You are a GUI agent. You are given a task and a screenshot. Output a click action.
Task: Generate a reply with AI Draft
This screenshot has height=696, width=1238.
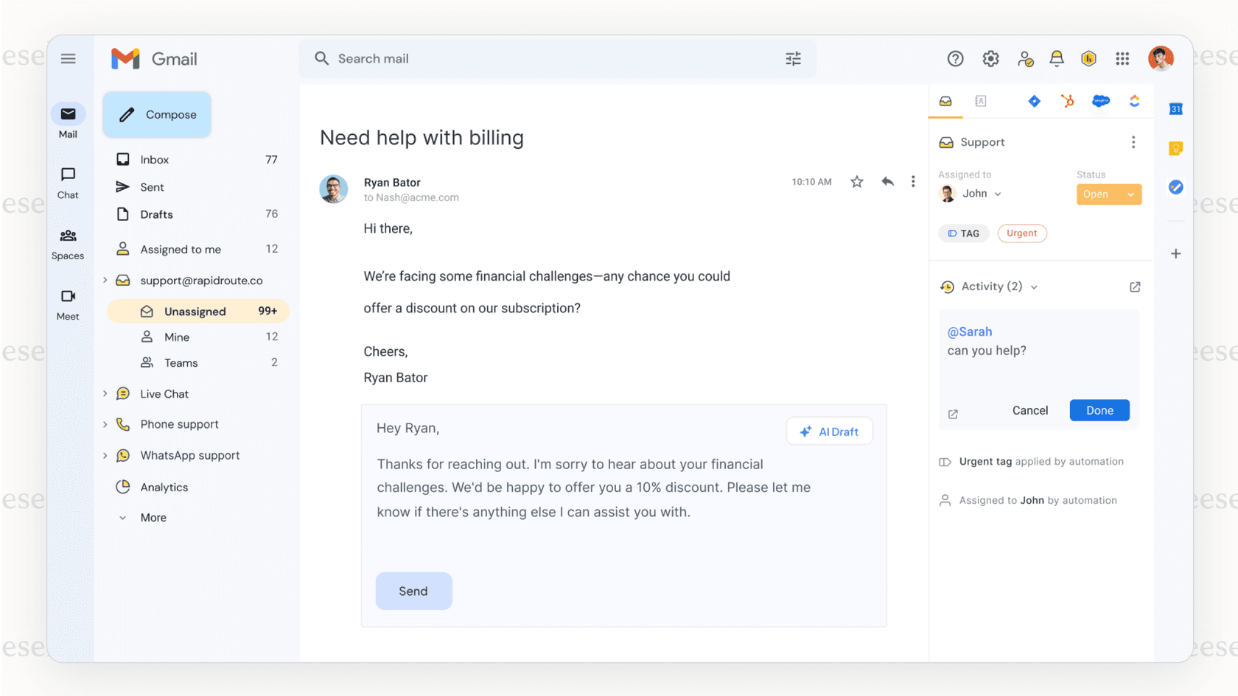pyautogui.click(x=829, y=431)
